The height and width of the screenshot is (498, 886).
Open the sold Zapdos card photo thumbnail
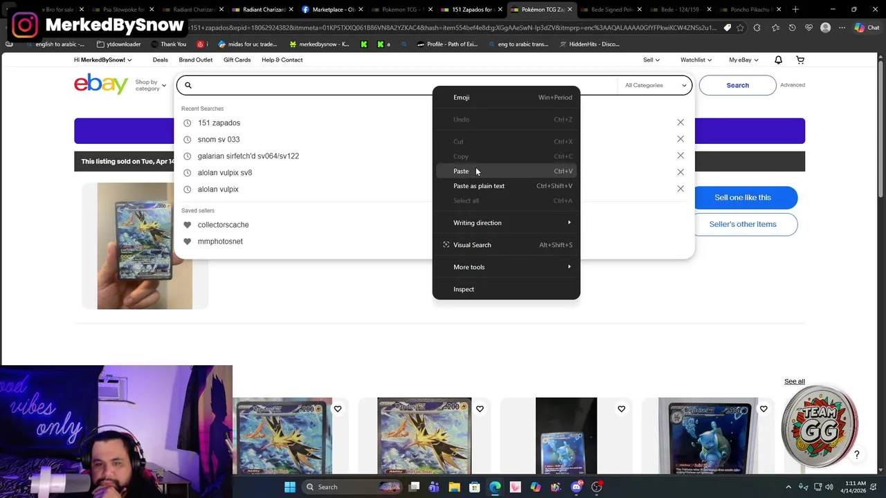[145, 246]
